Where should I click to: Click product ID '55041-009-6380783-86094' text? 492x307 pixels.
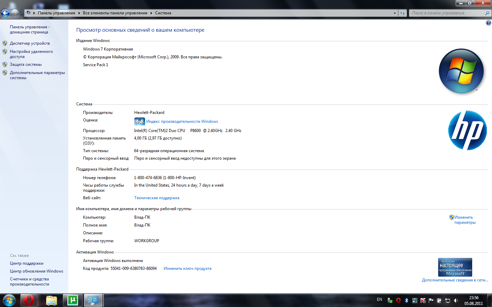coord(134,268)
